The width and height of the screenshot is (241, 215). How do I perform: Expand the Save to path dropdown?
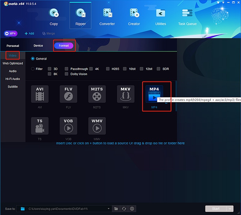[108, 209]
